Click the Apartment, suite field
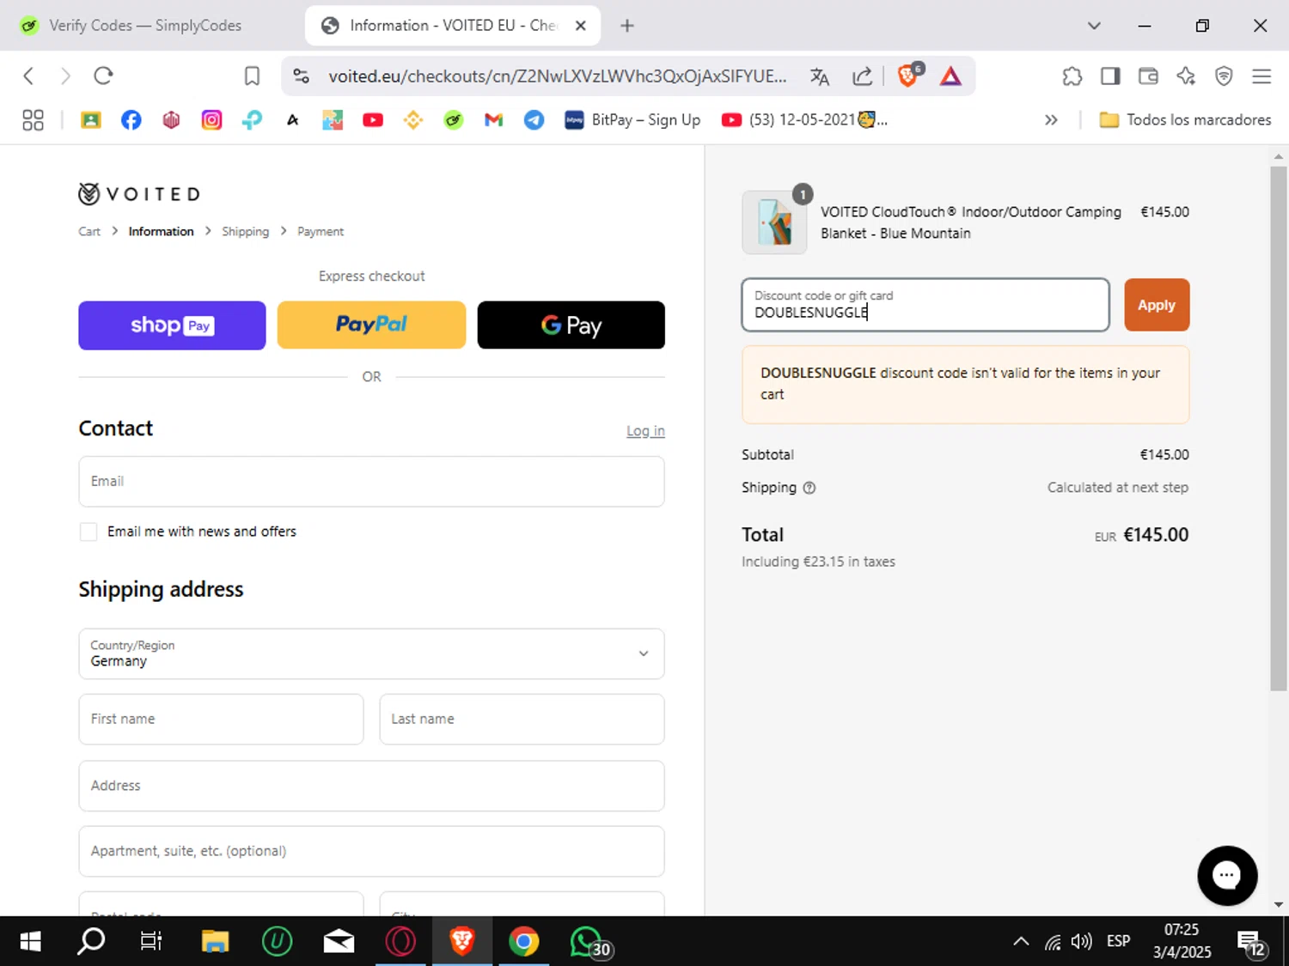 371,852
